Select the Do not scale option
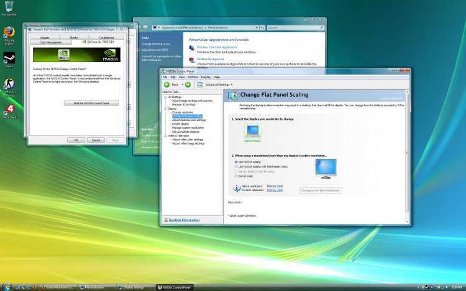Viewport: 466px width, 291px height. 236,176
